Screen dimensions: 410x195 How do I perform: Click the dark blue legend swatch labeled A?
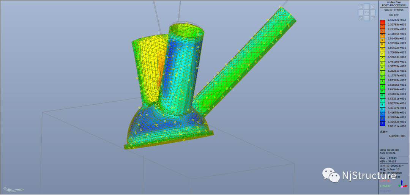pyautogui.click(x=382, y=123)
